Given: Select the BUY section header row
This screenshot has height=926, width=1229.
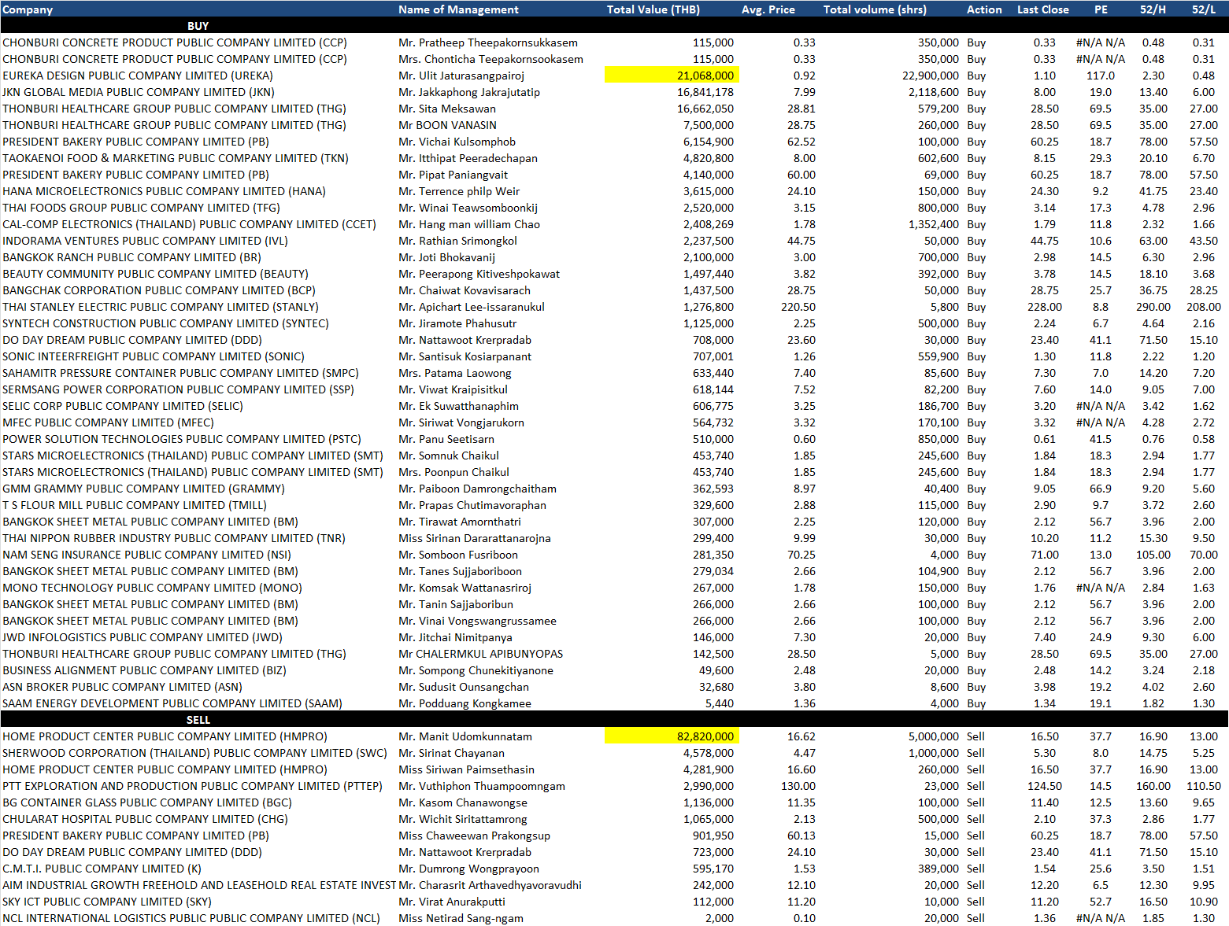Looking at the screenshot, I should click(614, 26).
